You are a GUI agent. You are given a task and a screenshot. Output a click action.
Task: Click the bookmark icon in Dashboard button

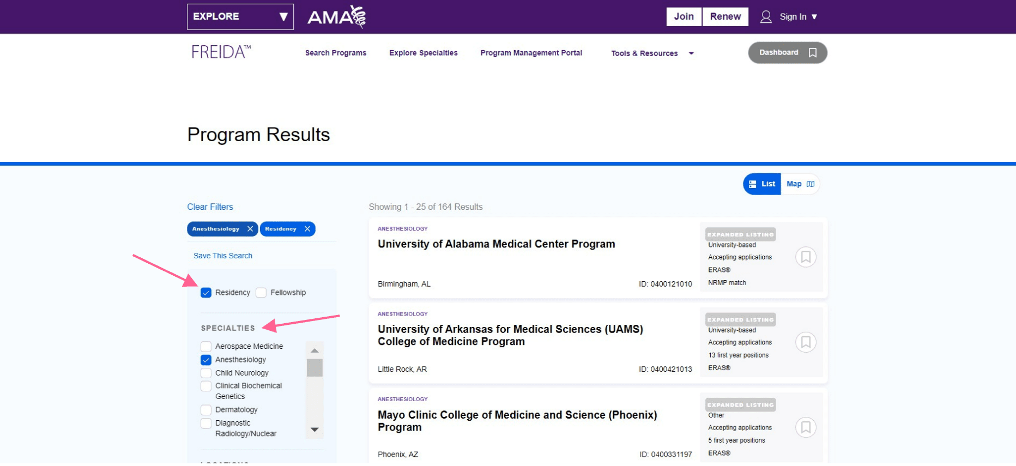(813, 53)
